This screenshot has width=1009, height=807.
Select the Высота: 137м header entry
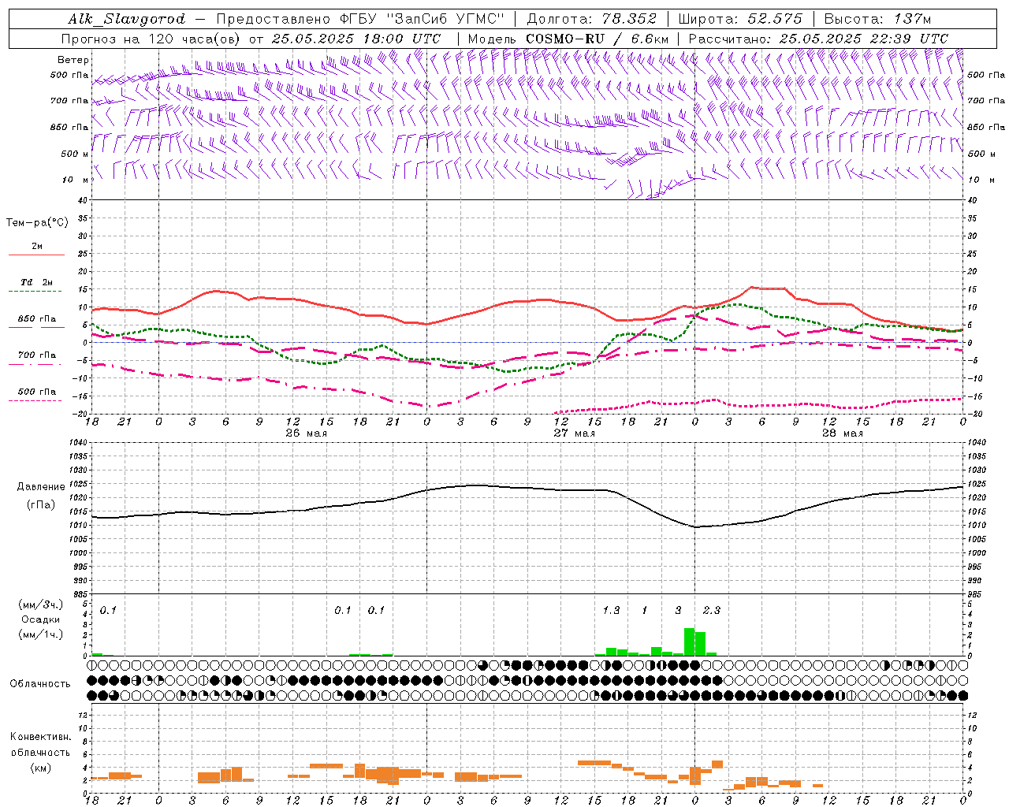coord(877,19)
